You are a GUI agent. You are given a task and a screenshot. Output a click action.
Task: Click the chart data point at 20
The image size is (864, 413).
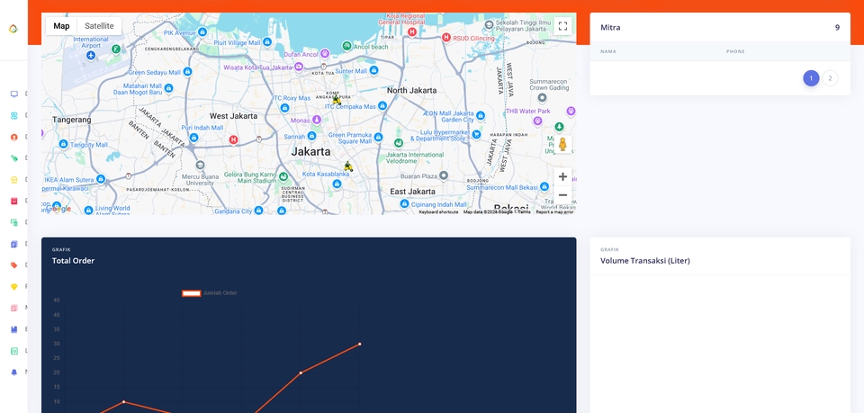click(x=301, y=373)
